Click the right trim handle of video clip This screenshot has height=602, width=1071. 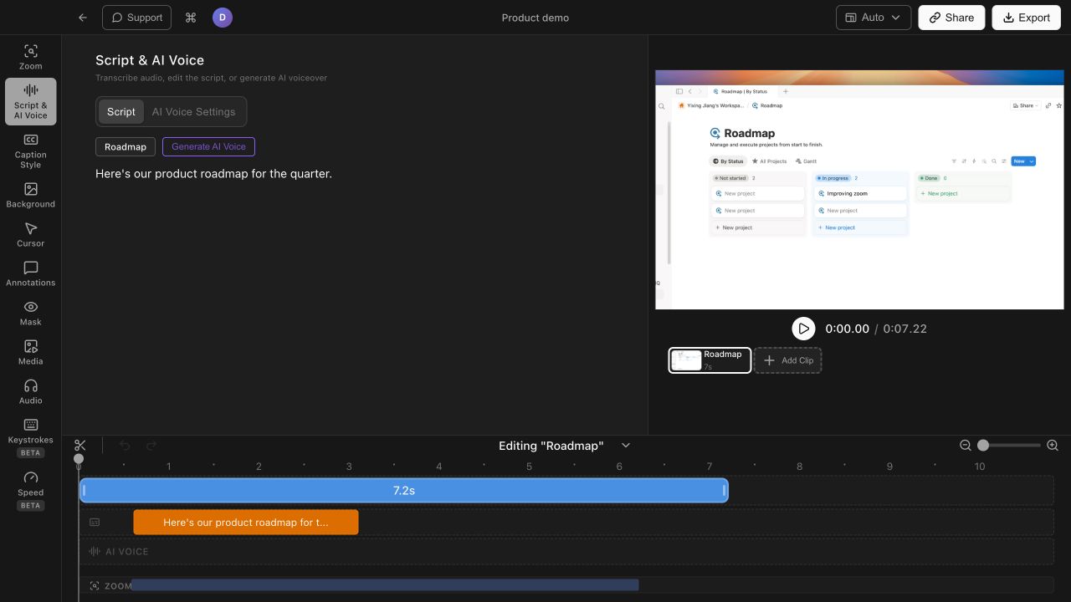coord(725,491)
